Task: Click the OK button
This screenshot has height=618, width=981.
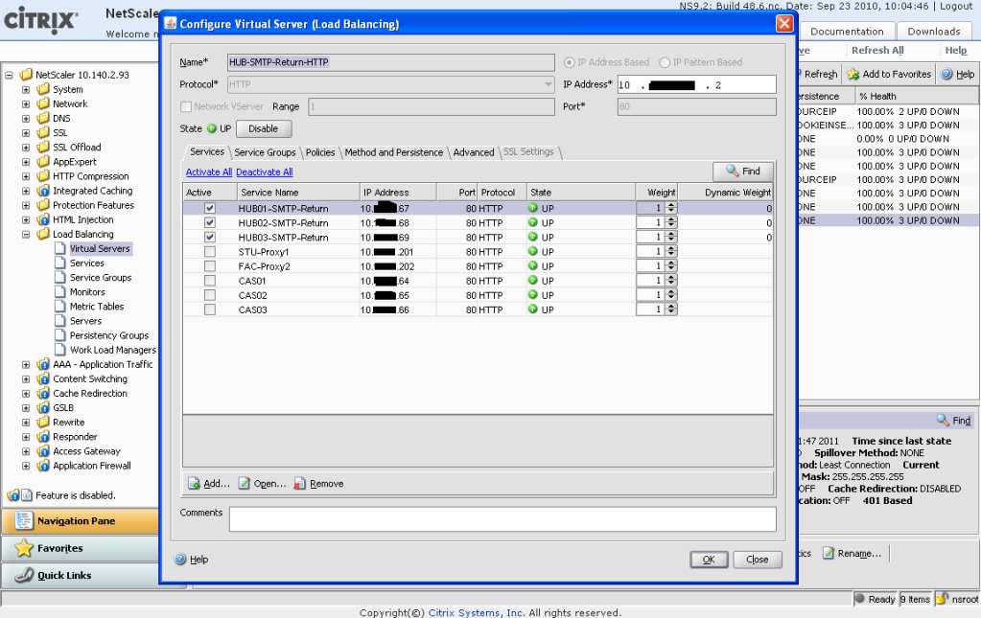Action: point(709,560)
